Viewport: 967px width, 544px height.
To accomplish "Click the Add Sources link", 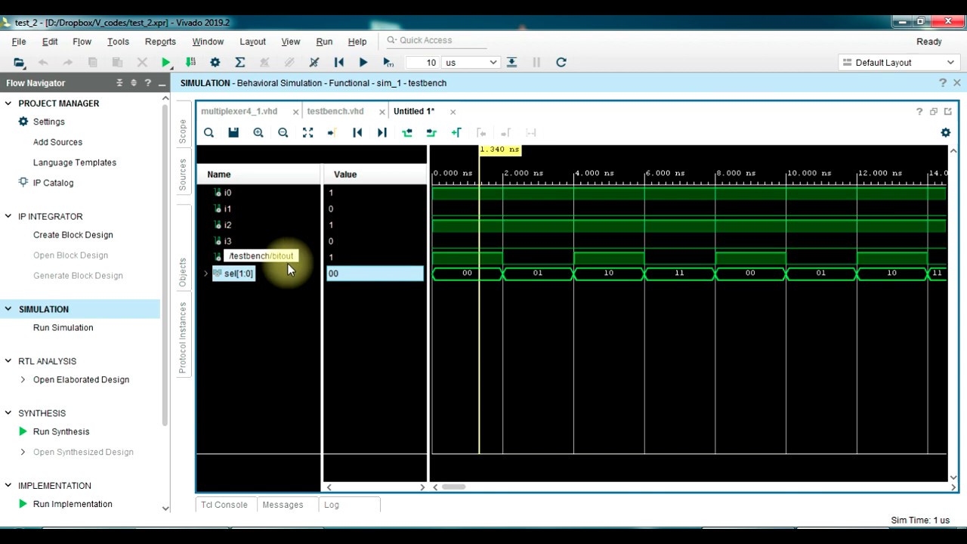I will [x=57, y=142].
